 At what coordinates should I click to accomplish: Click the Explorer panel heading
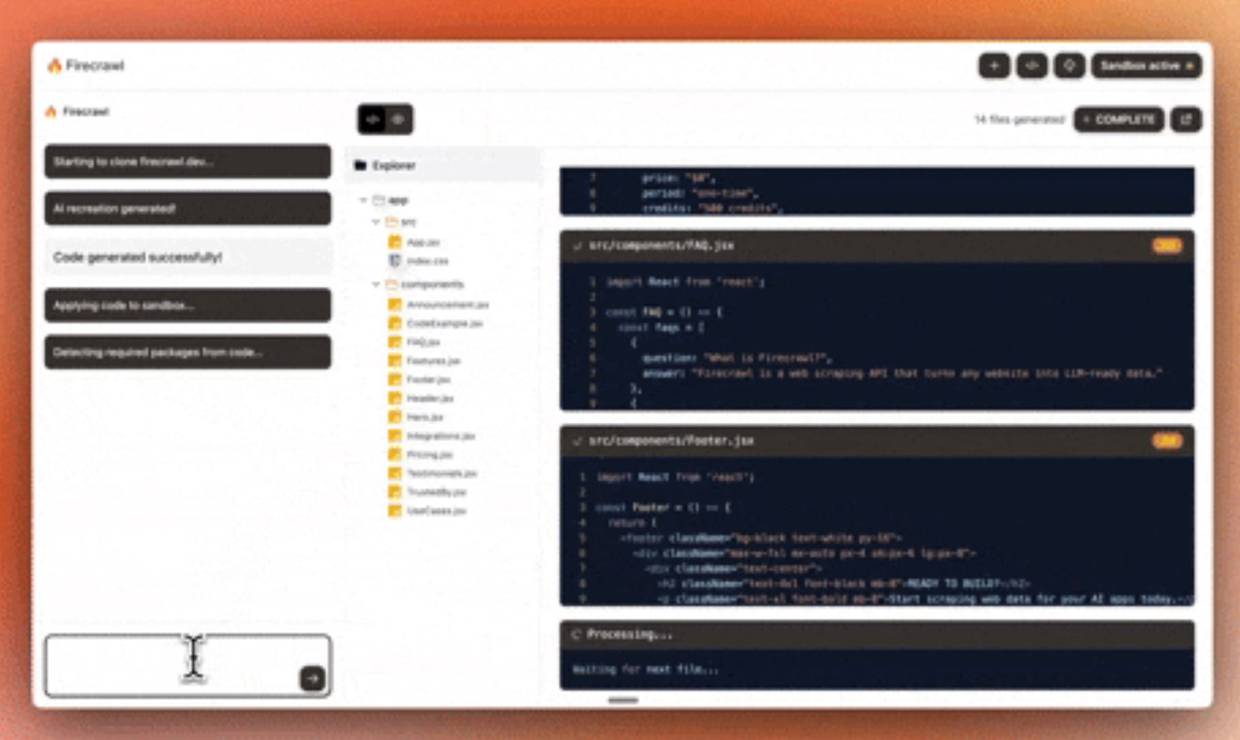tap(393, 165)
